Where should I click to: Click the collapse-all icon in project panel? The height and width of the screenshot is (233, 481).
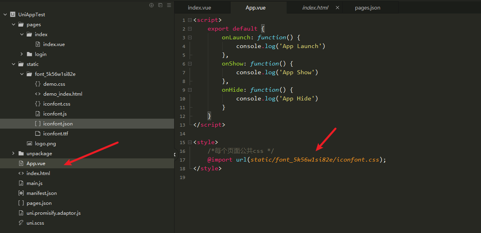click(160, 5)
